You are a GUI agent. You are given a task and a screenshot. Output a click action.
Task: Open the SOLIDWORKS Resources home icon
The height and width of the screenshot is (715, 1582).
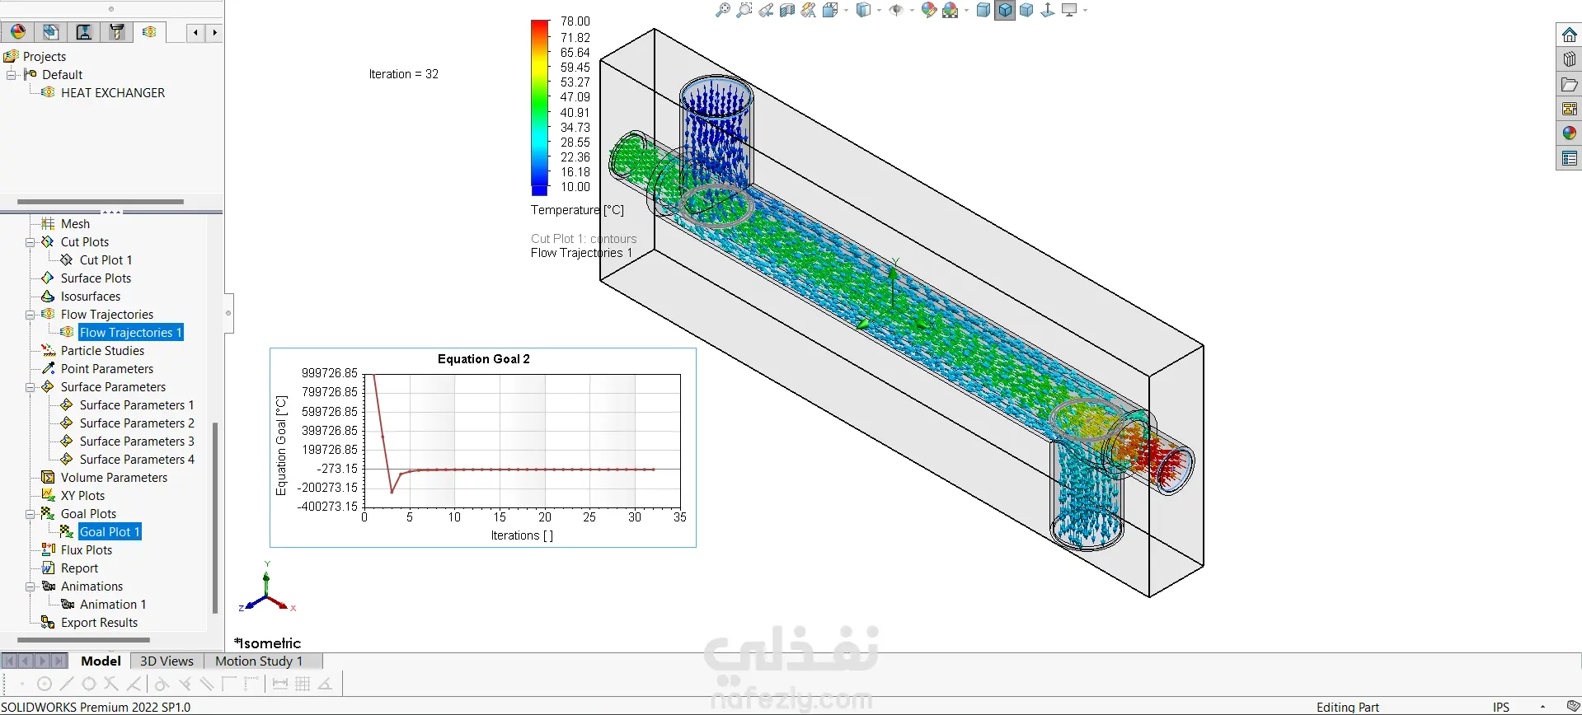pyautogui.click(x=1570, y=35)
